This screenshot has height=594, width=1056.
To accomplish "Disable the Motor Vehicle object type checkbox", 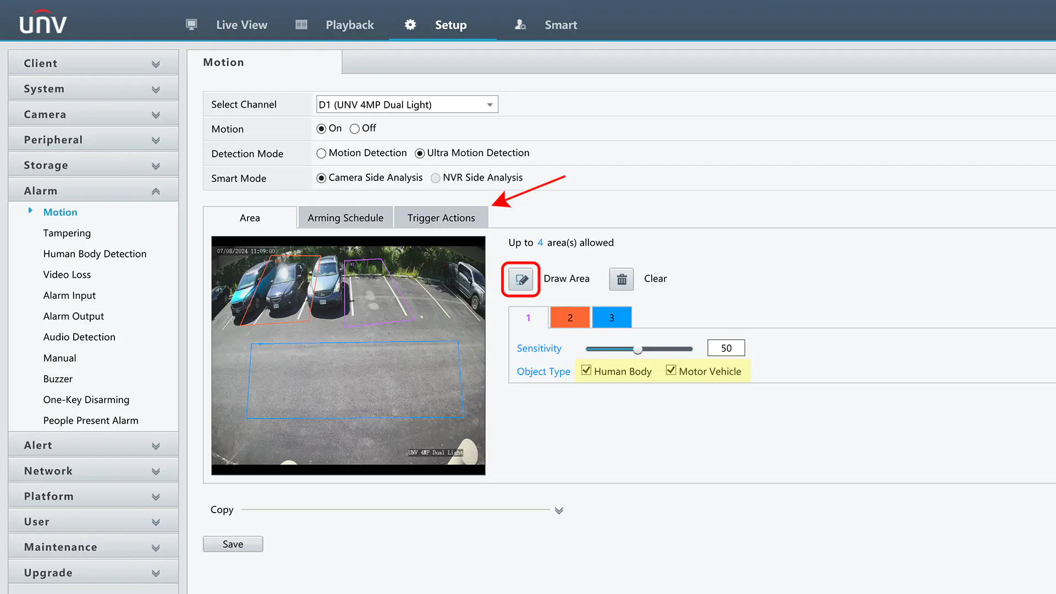I will click(x=669, y=370).
